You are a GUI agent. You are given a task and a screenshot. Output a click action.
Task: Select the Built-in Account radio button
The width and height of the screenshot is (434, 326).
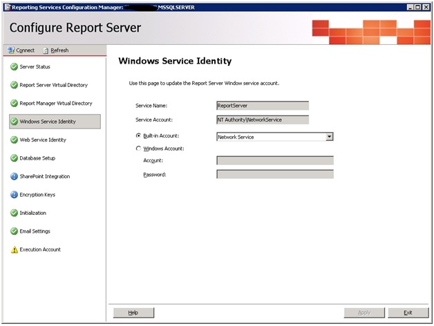pos(138,135)
